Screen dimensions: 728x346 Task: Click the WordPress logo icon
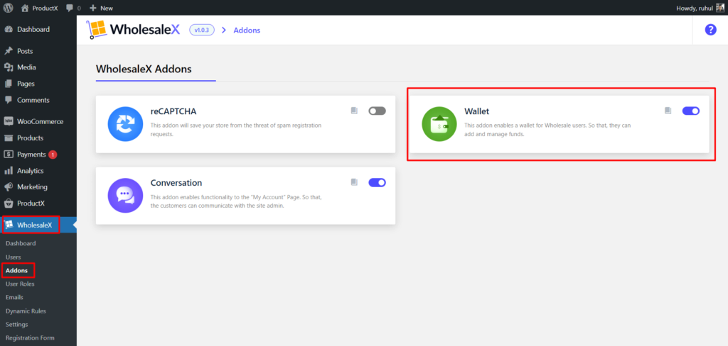pos(8,8)
